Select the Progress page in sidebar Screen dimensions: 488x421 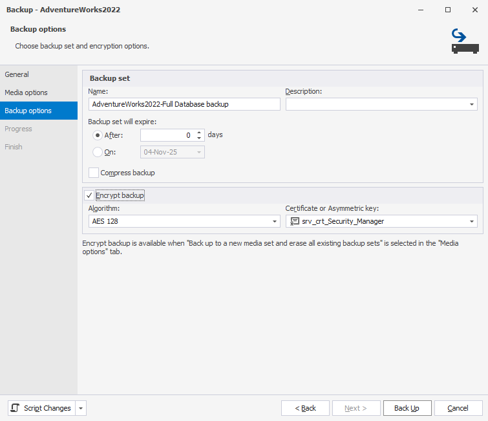[x=39, y=129]
